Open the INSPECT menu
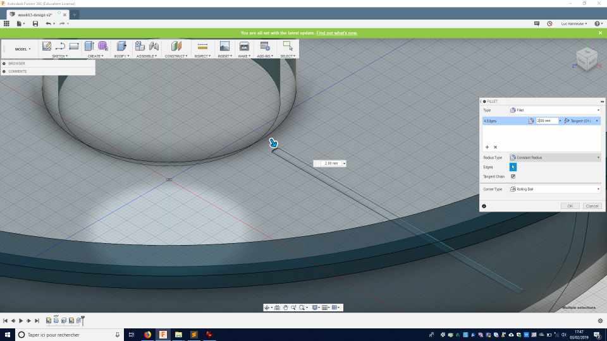The width and height of the screenshot is (607, 341). [x=202, y=56]
